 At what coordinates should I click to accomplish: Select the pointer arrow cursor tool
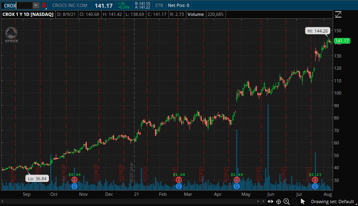pos(303,201)
